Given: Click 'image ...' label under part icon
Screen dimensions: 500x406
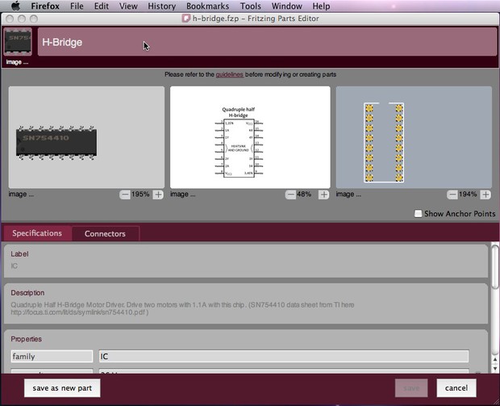Looking at the screenshot, I should pos(17,62).
